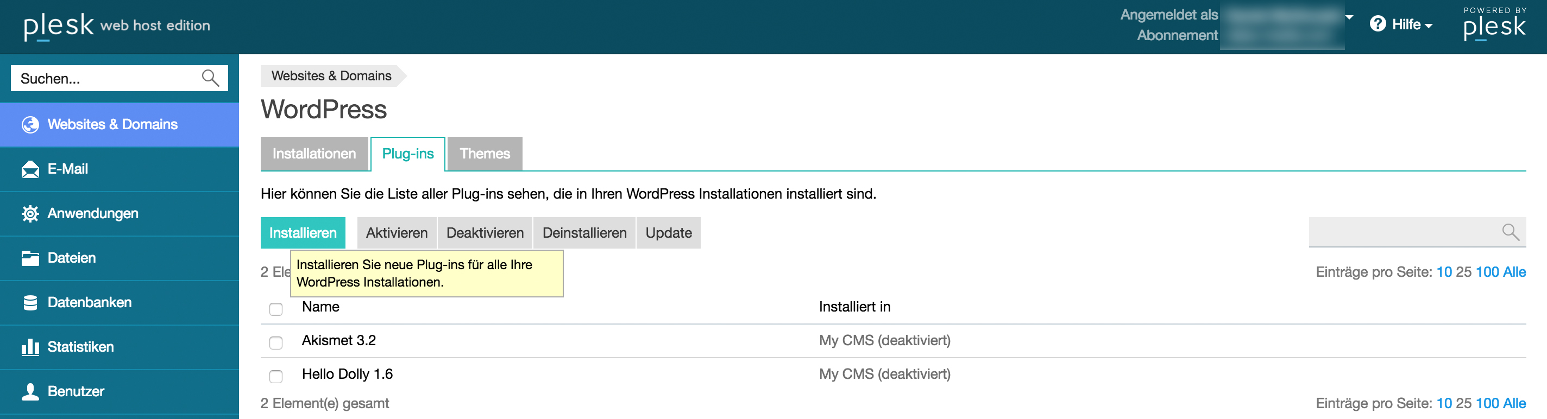Show 25 entries per page at bottom

[x=1463, y=403]
